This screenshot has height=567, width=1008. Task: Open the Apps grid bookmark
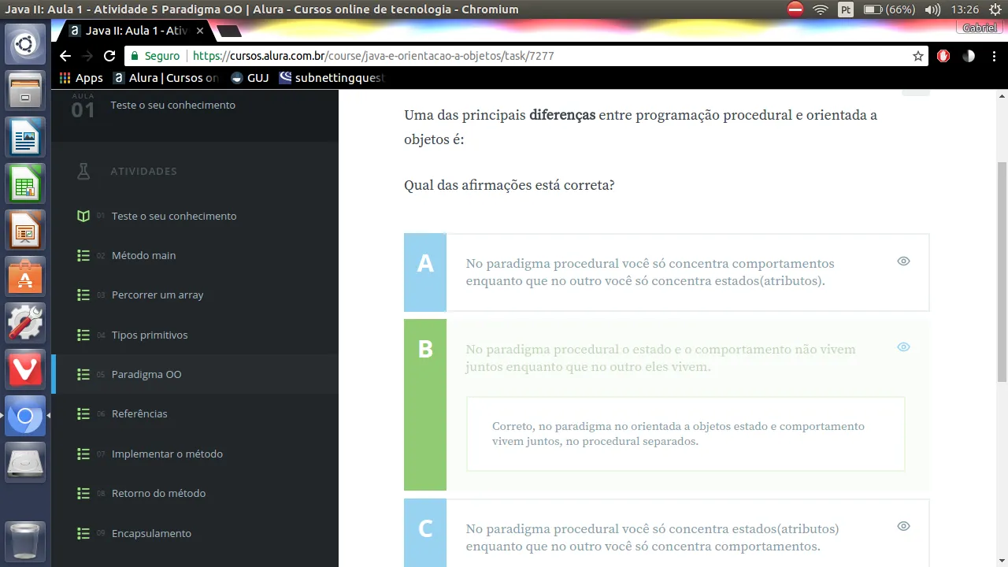point(81,78)
